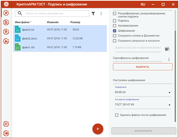Open the document list three-dot menu

(x=101, y=13)
